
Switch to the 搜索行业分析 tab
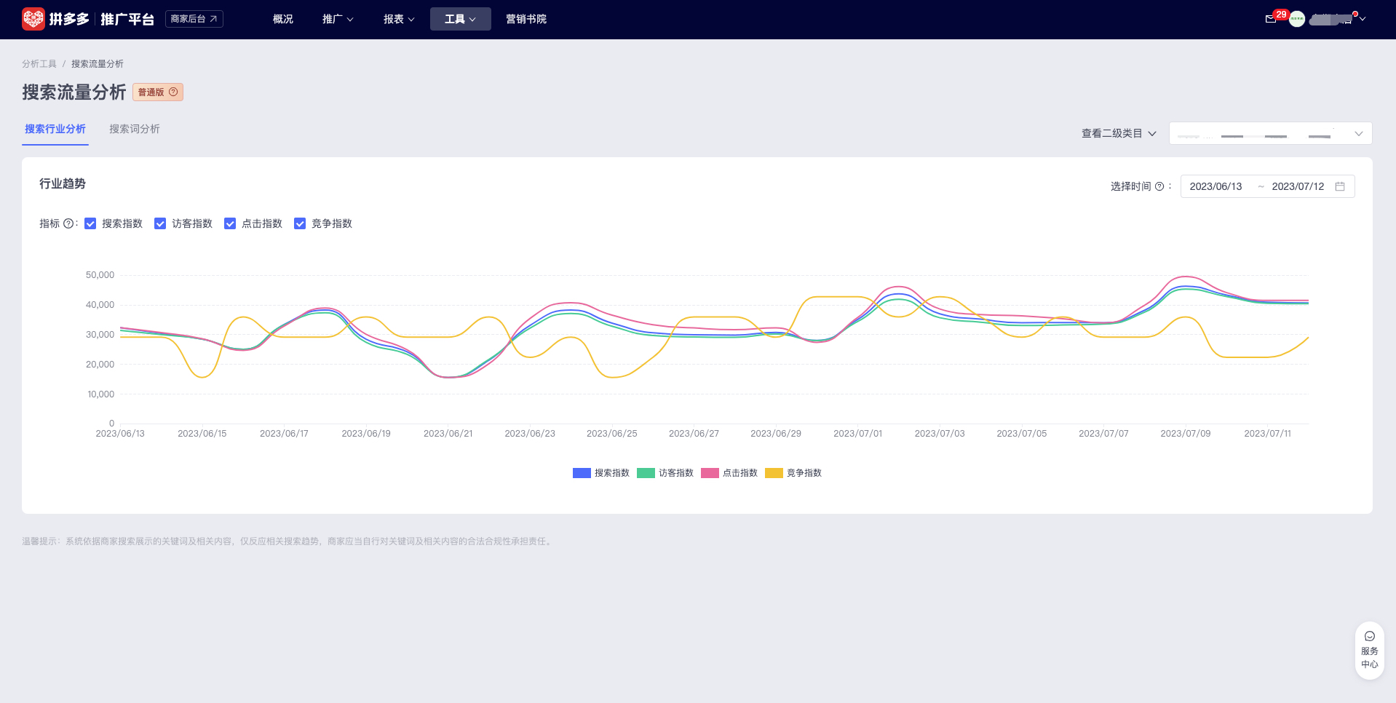(55, 129)
